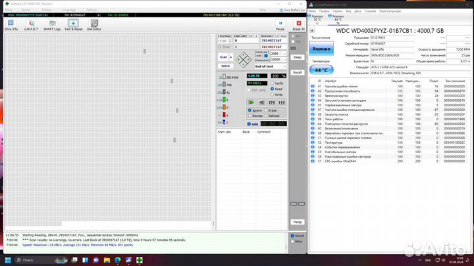Click the Sleep button

click(298, 57)
